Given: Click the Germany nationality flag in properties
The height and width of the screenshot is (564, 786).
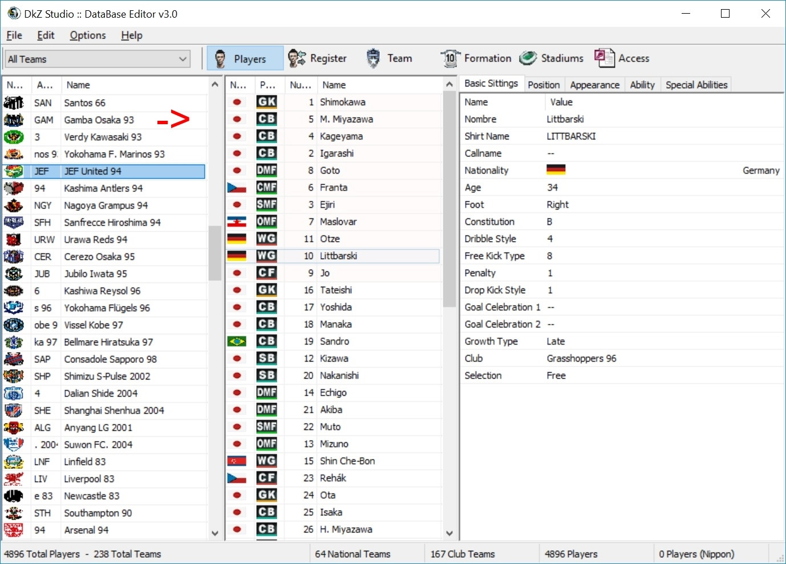Looking at the screenshot, I should point(556,170).
